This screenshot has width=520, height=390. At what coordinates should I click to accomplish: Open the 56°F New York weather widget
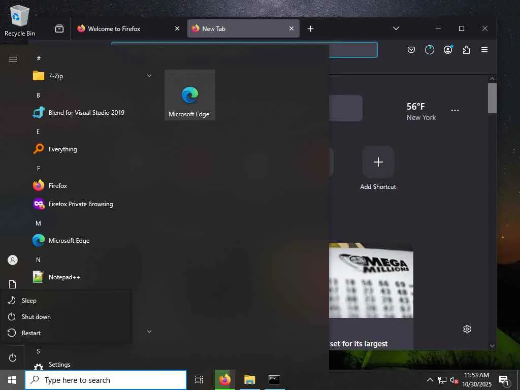click(421, 111)
